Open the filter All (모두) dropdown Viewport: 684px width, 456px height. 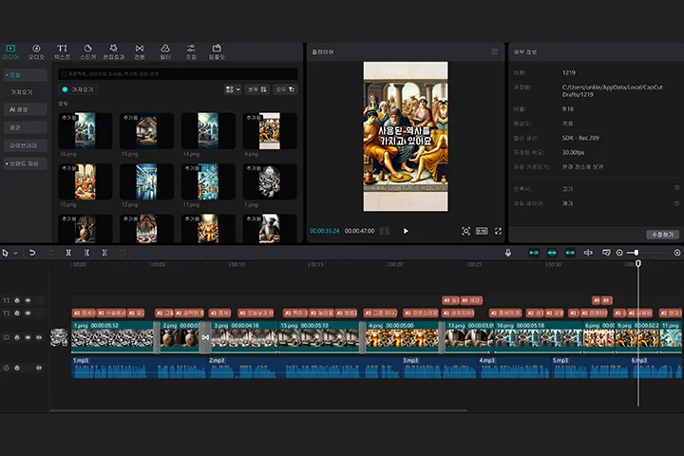(285, 89)
